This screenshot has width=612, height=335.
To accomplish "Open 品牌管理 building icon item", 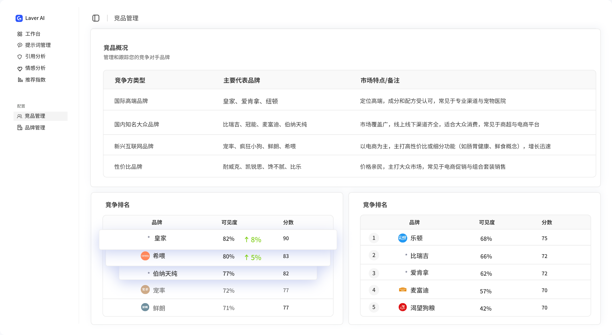I will pos(35,128).
